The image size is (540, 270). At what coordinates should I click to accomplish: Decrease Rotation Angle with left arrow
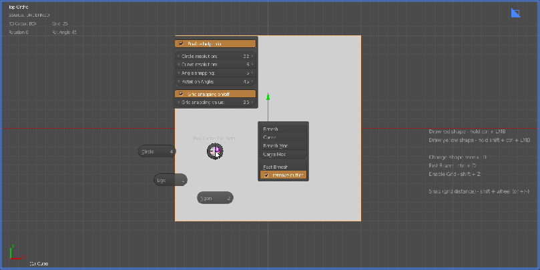tap(179, 81)
